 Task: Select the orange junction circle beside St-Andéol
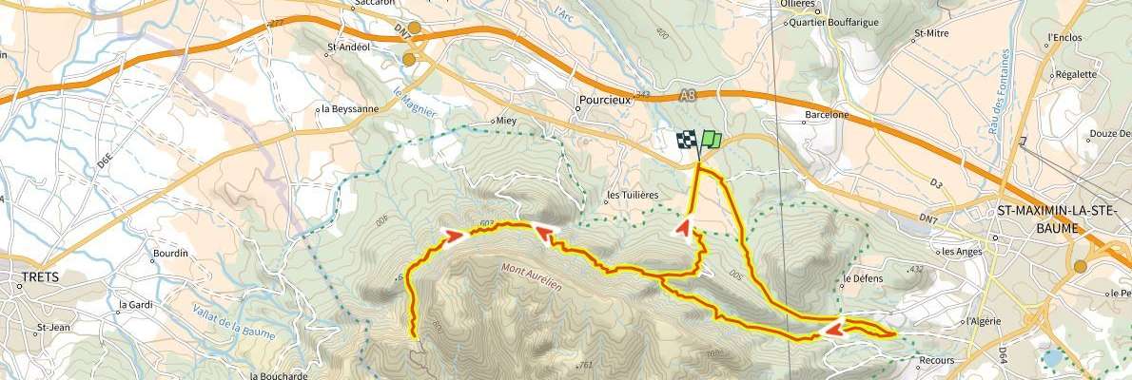[409, 60]
